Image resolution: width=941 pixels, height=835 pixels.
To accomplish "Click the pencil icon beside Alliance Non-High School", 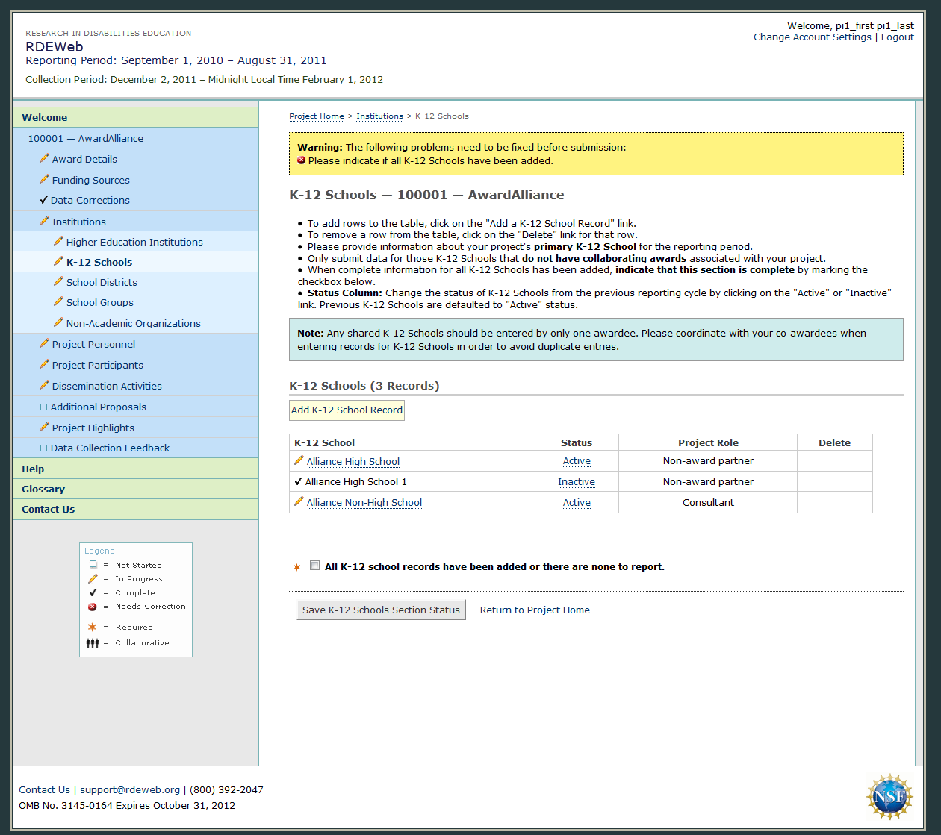I will tap(299, 502).
